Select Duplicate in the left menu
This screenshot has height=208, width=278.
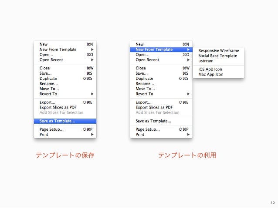[65, 79]
